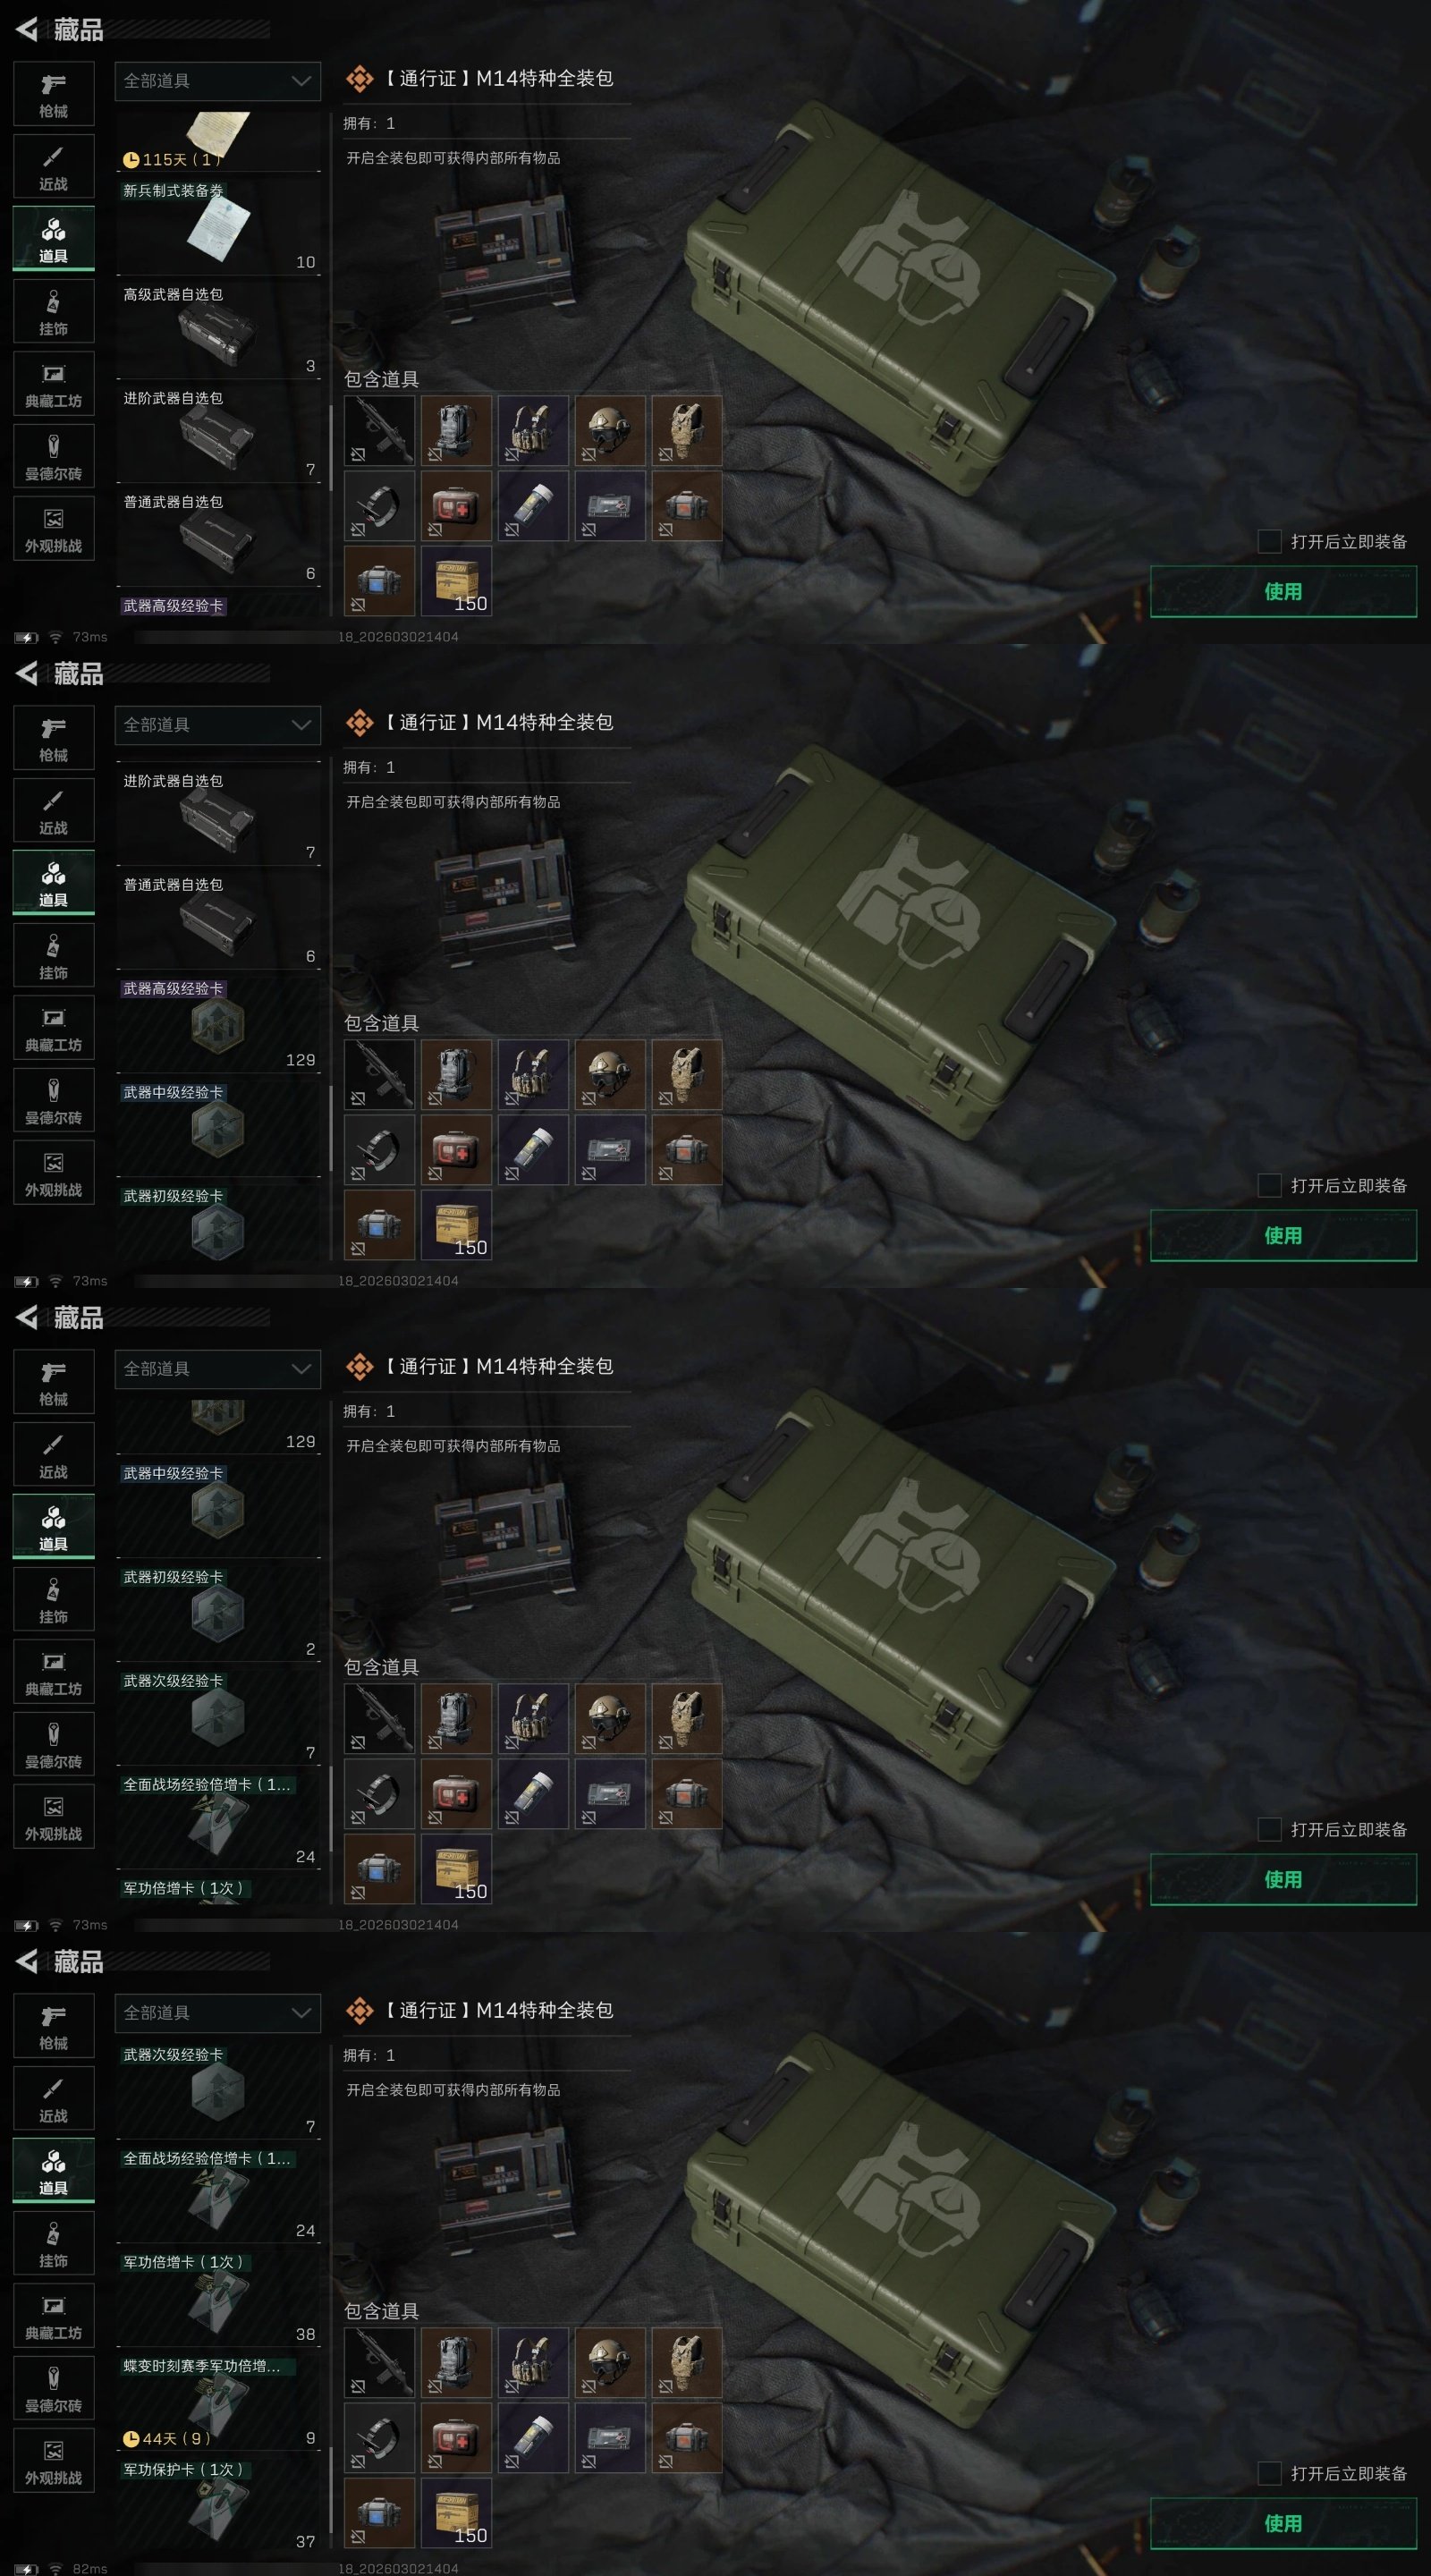This screenshot has width=1431, height=2576.
Task: Click 使用 button in the 82ms latency screen
Action: click(1283, 2523)
